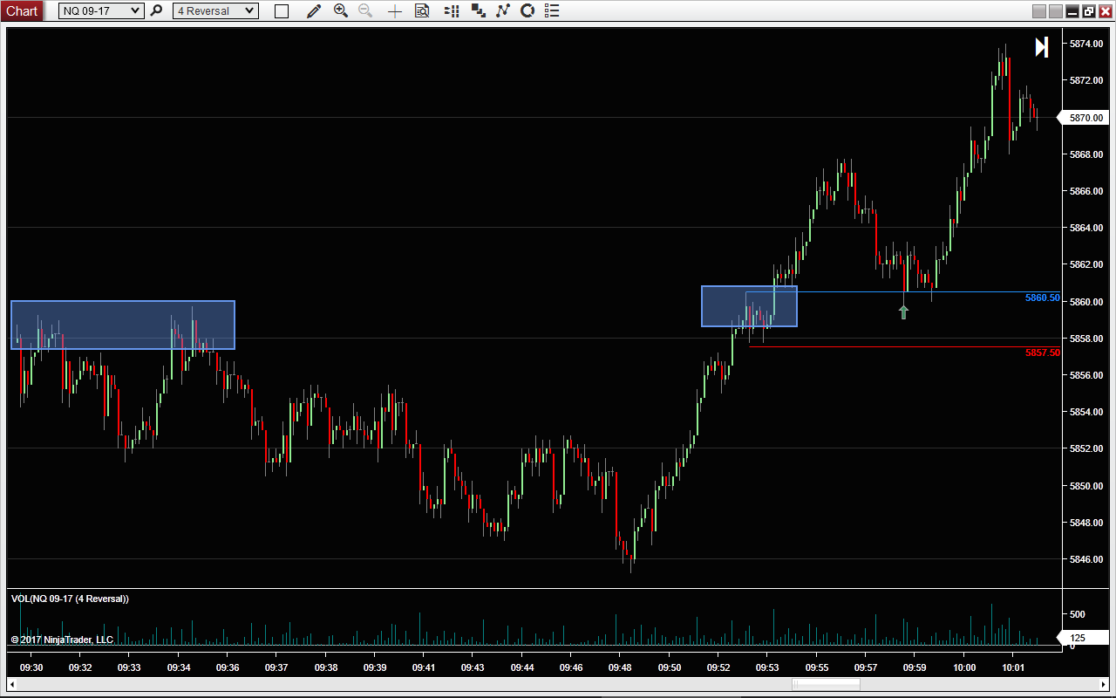Click the 5854.00 price axis label
Viewport: 1116px width, 698px height.
click(1086, 412)
